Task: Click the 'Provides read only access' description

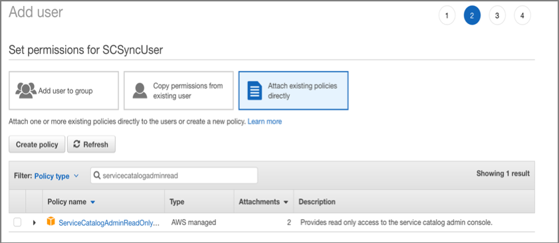Action: [x=396, y=222]
